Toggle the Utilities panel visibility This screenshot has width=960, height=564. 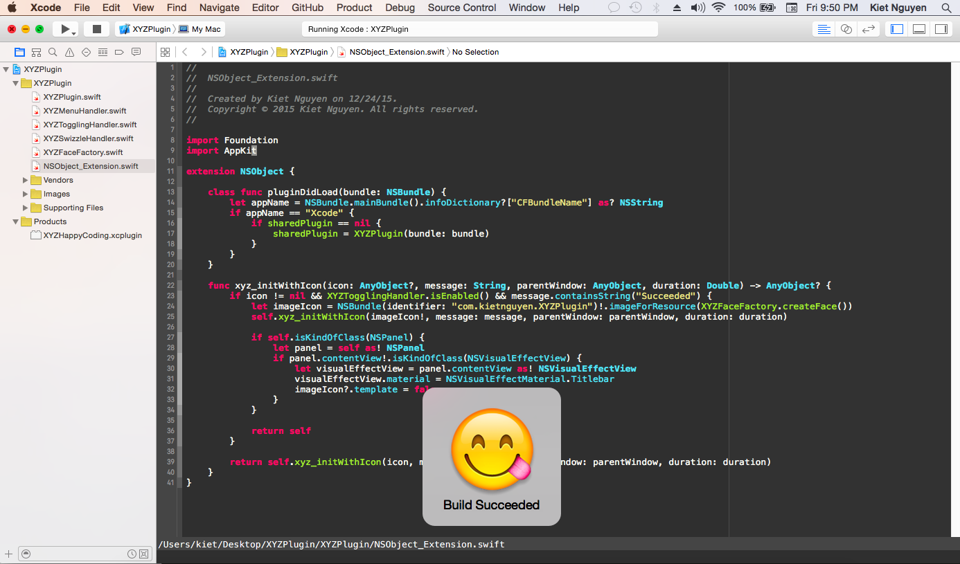[941, 29]
